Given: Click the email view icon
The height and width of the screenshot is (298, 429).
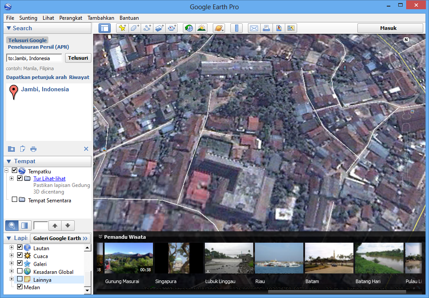Looking at the screenshot, I should 254,28.
